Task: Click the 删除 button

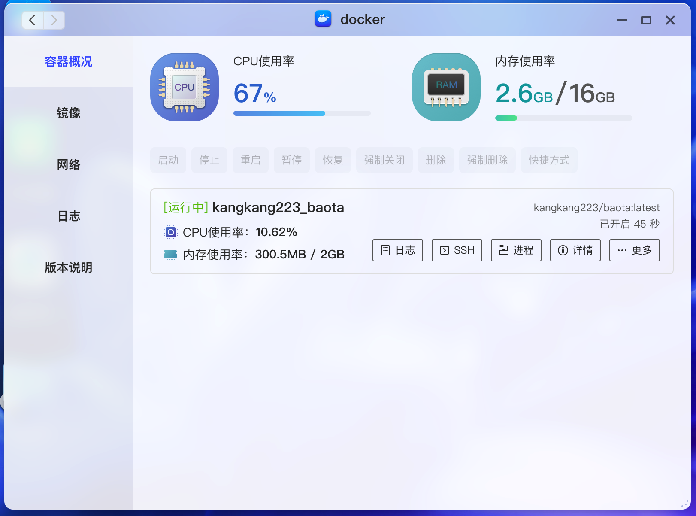Action: 436,160
